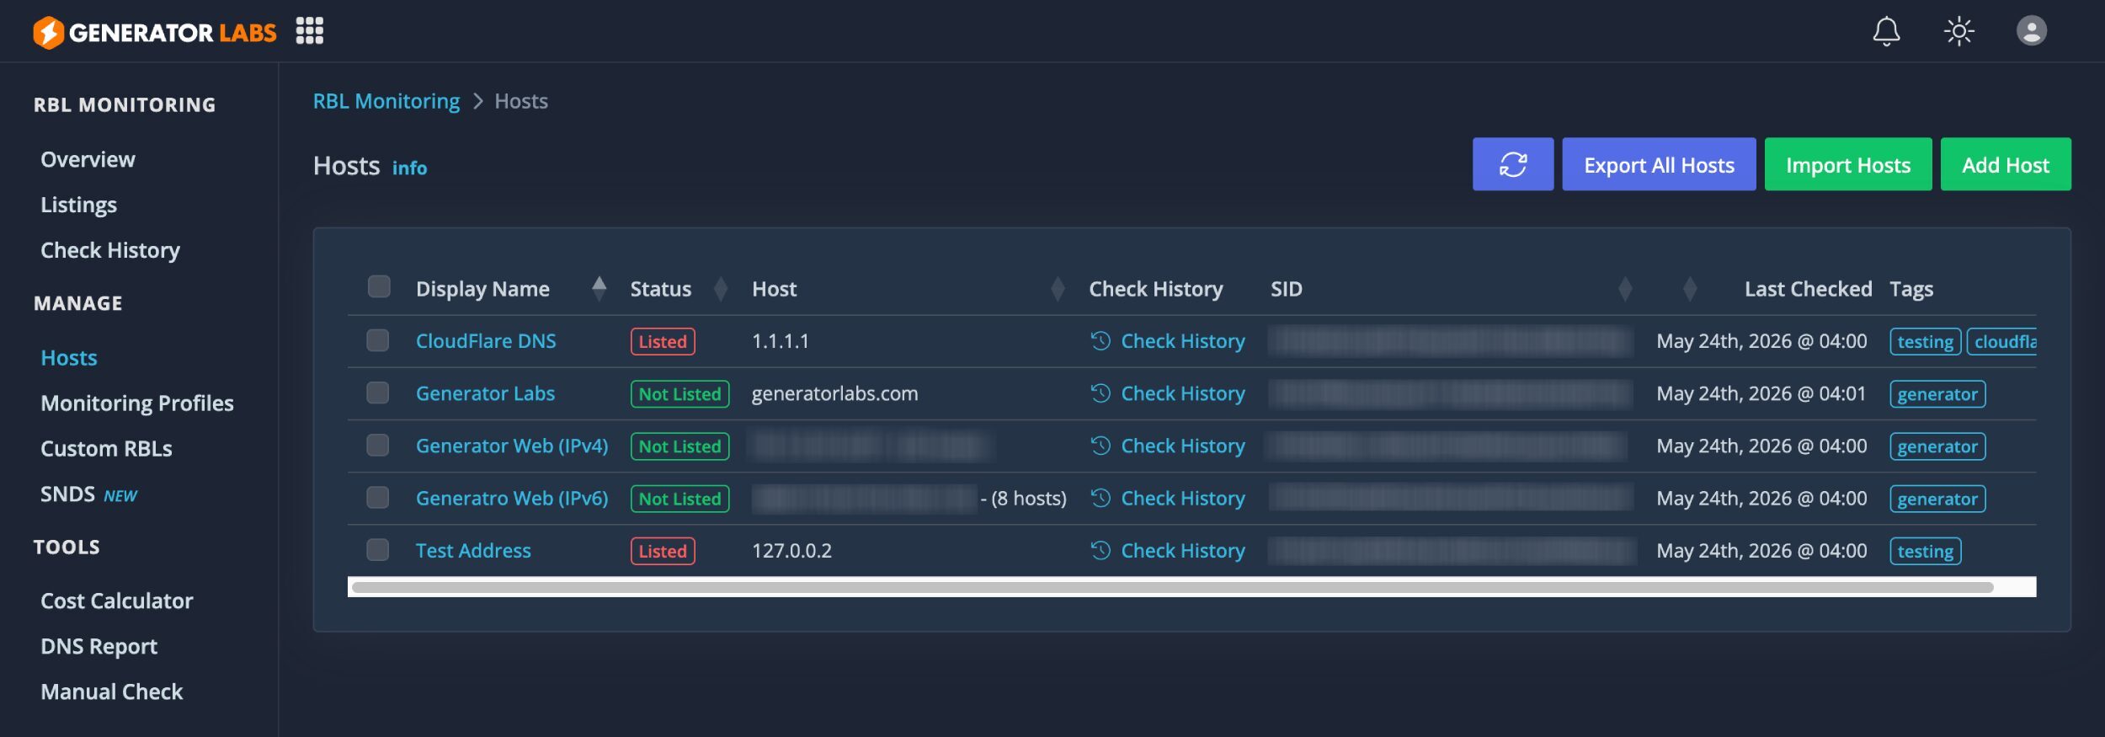Click Listed status badge for Test Address
2105x737 pixels.
(663, 551)
